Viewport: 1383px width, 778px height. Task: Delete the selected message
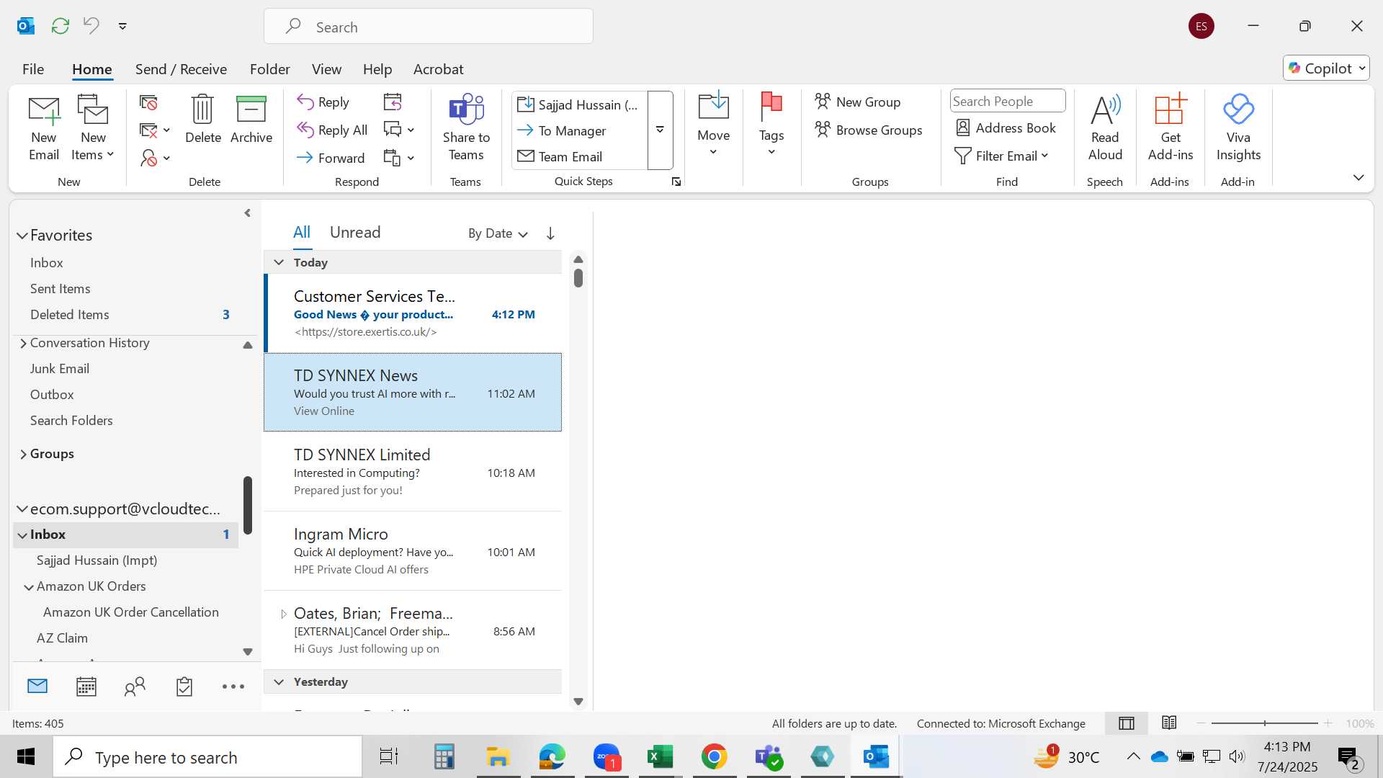click(x=202, y=120)
